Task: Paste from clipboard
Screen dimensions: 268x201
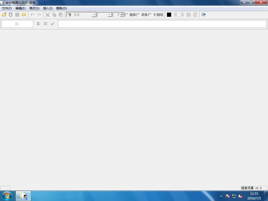Action: click(61, 15)
